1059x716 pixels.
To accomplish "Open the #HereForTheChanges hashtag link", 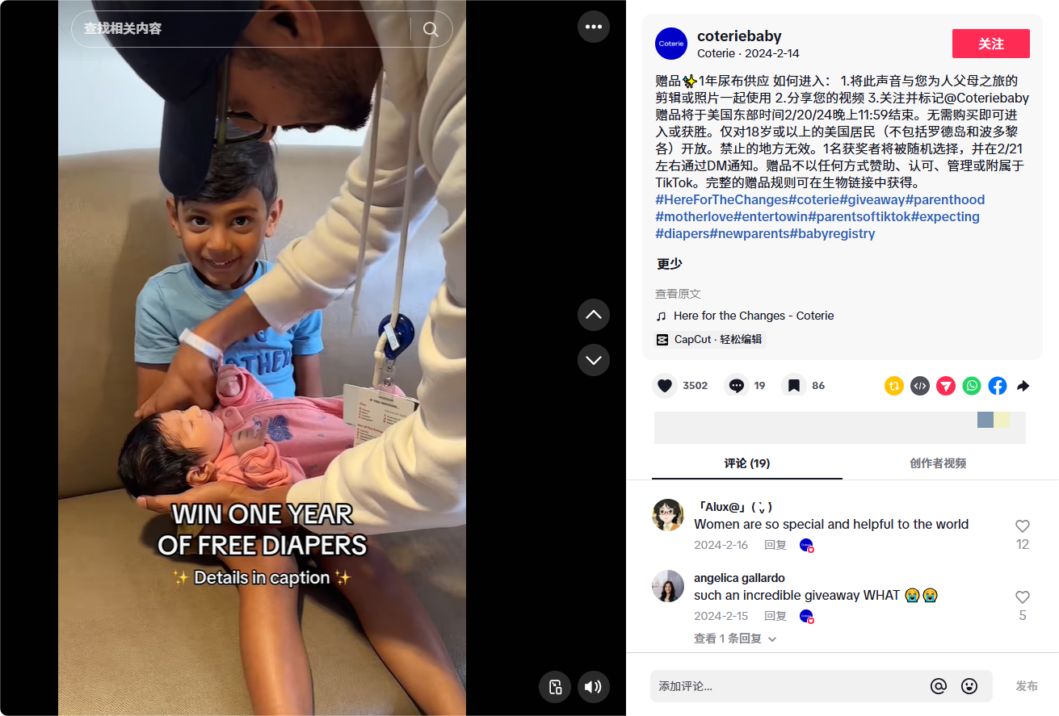I will tap(721, 199).
